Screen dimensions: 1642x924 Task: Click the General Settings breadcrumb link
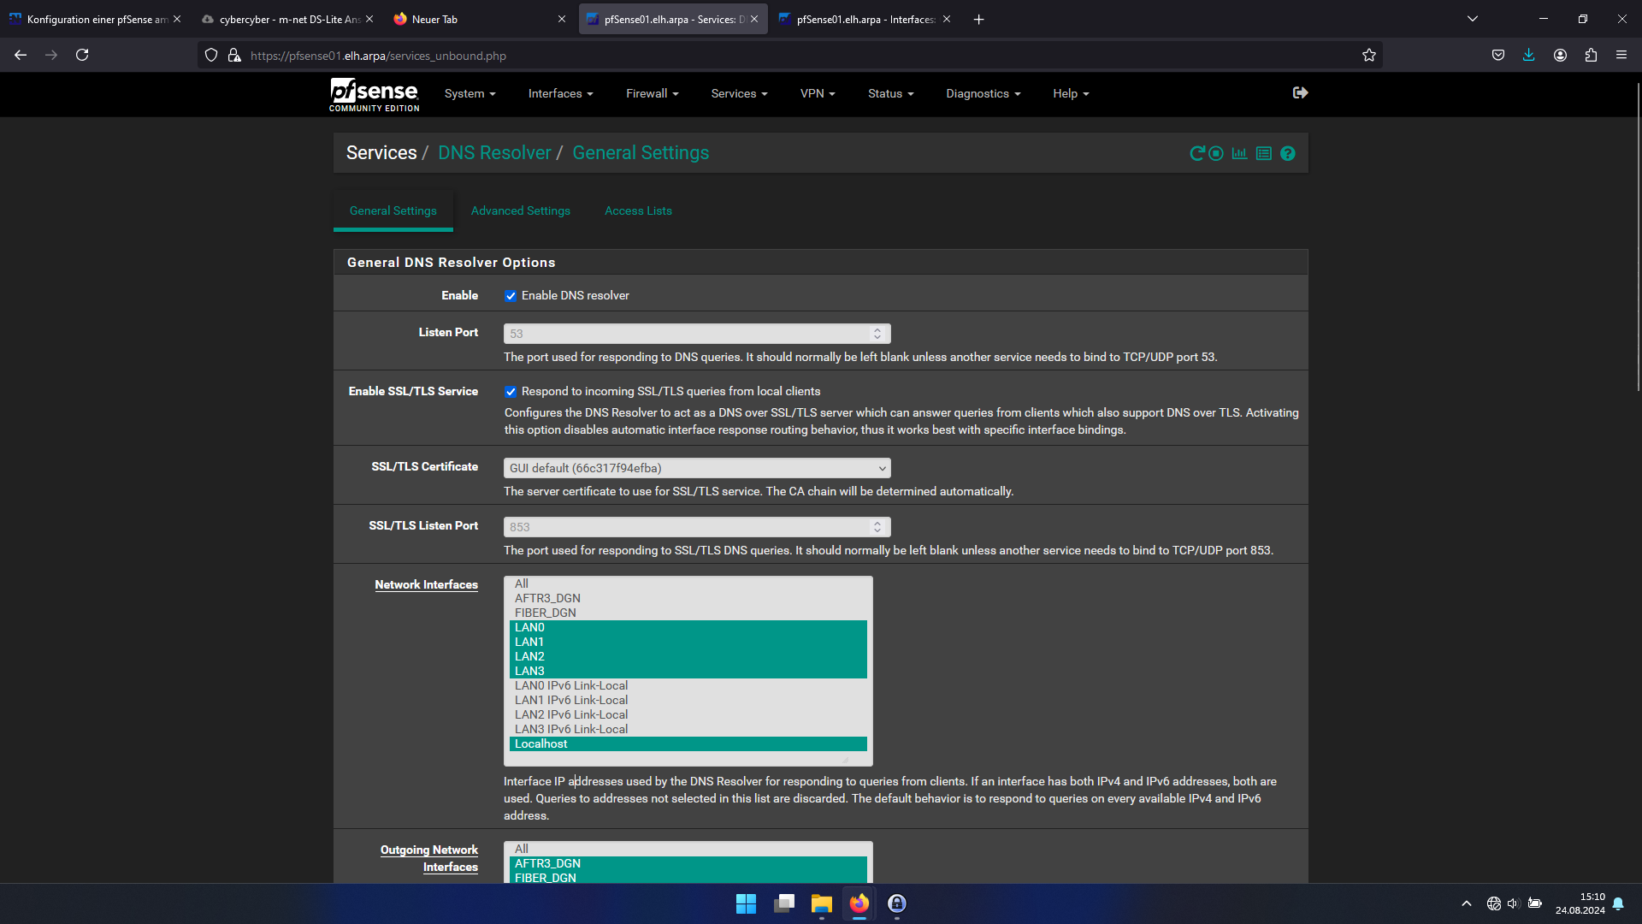641,153
